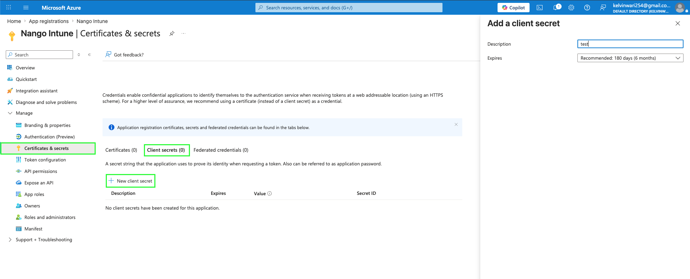Image resolution: width=690 pixels, height=279 pixels.
Task: Switch to Federated credentials (0) tab
Action: click(221, 150)
